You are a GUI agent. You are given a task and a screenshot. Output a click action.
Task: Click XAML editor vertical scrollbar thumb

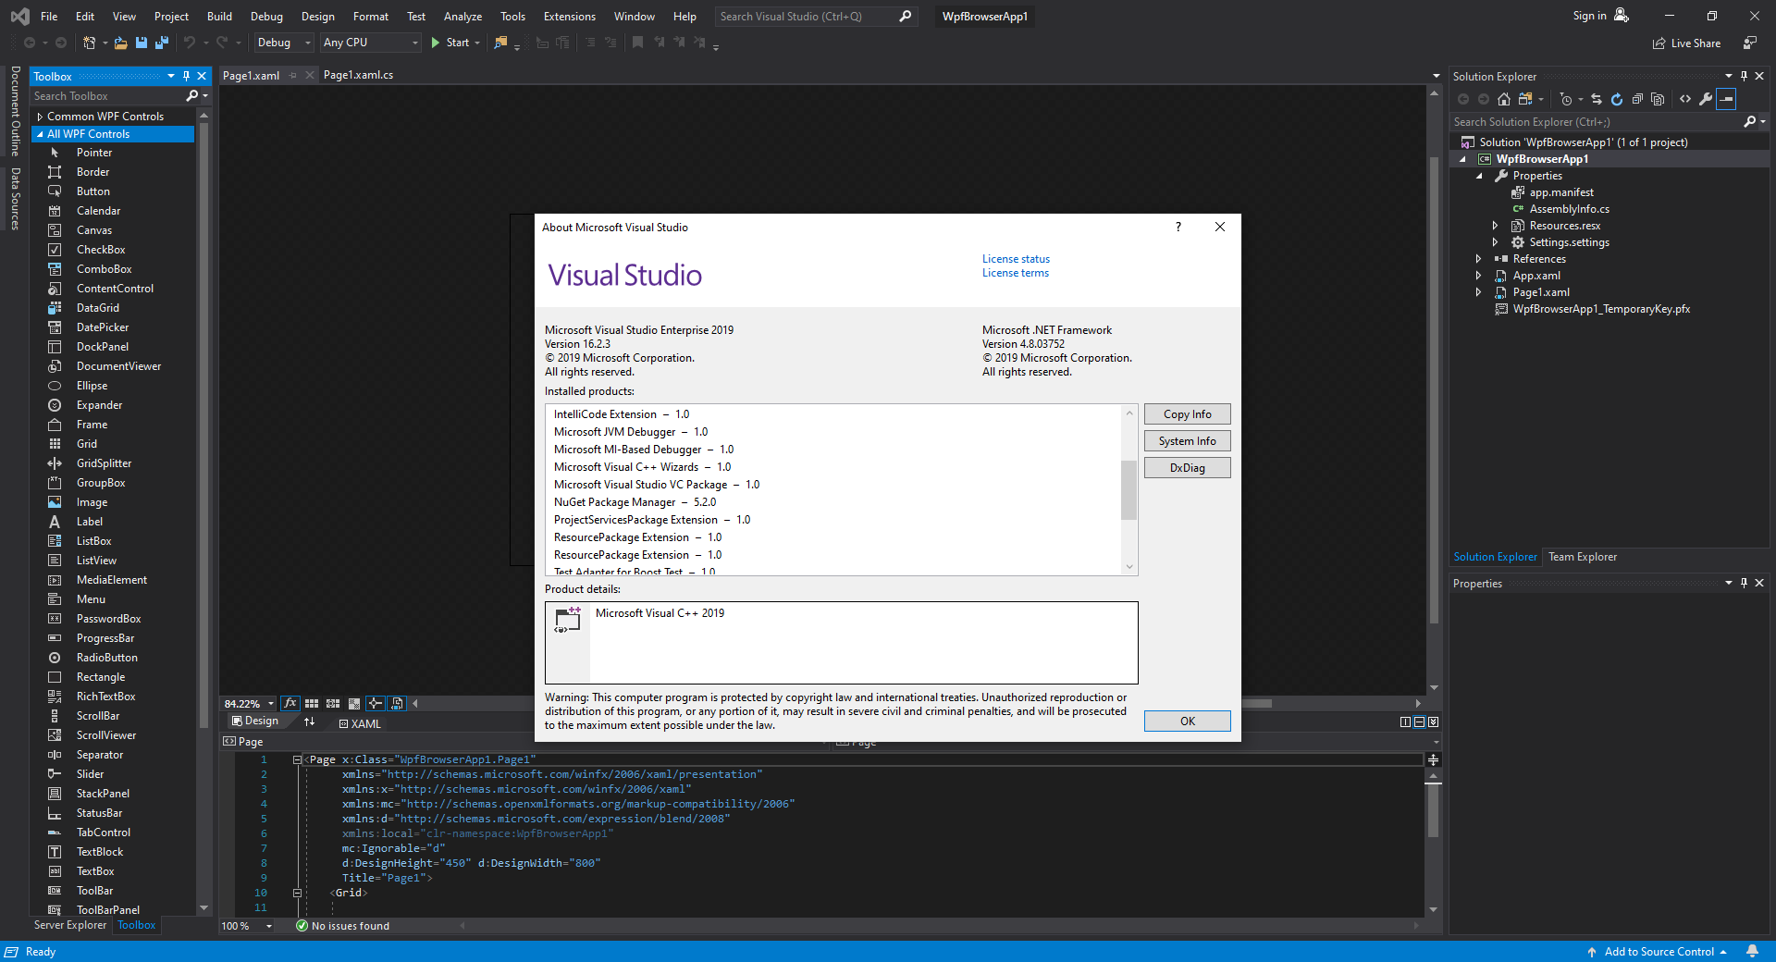click(1433, 810)
